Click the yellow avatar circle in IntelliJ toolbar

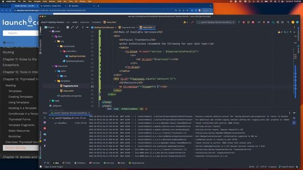pyautogui.click(x=293, y=22)
